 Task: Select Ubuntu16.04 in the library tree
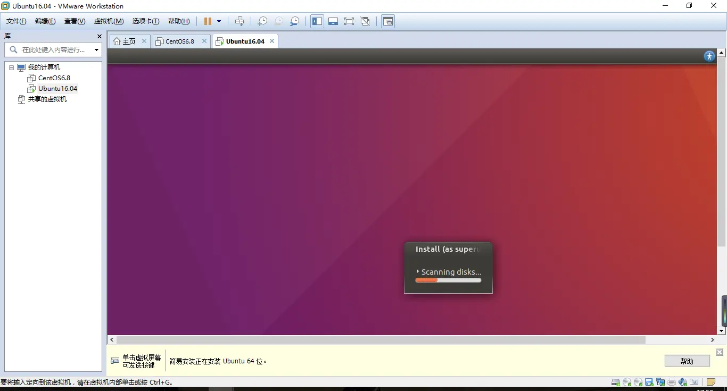click(x=57, y=89)
